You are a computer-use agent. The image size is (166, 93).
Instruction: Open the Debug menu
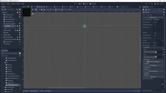pos(13,4)
